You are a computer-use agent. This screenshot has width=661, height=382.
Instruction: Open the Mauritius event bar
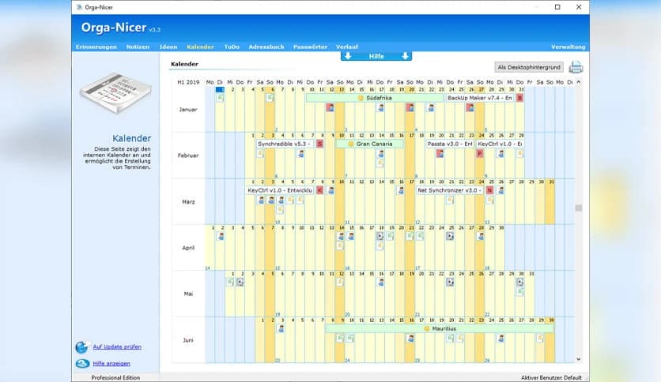440,328
